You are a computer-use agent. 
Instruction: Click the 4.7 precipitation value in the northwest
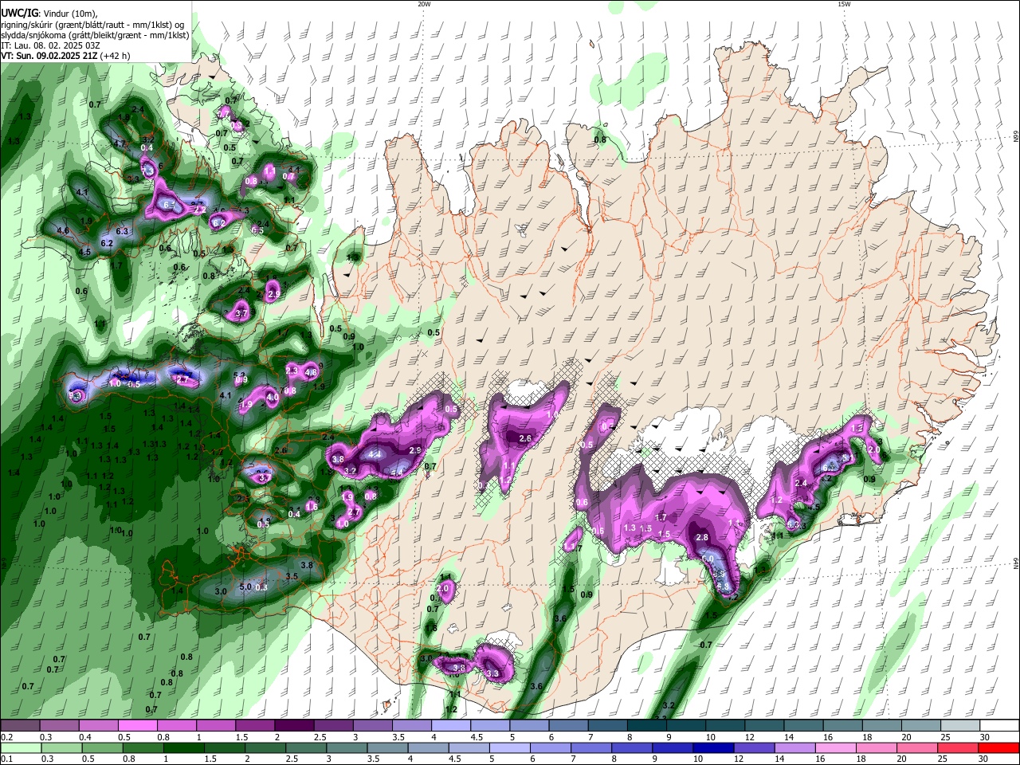click(120, 143)
